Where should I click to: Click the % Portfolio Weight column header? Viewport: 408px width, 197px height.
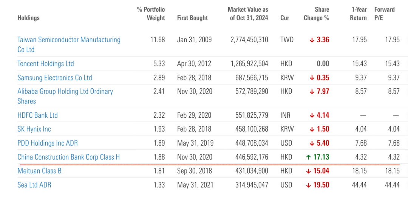tap(151, 14)
